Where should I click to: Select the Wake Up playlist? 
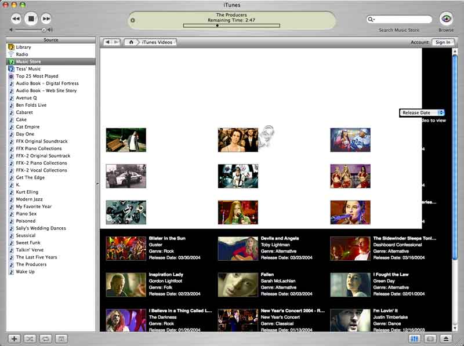[51, 272]
